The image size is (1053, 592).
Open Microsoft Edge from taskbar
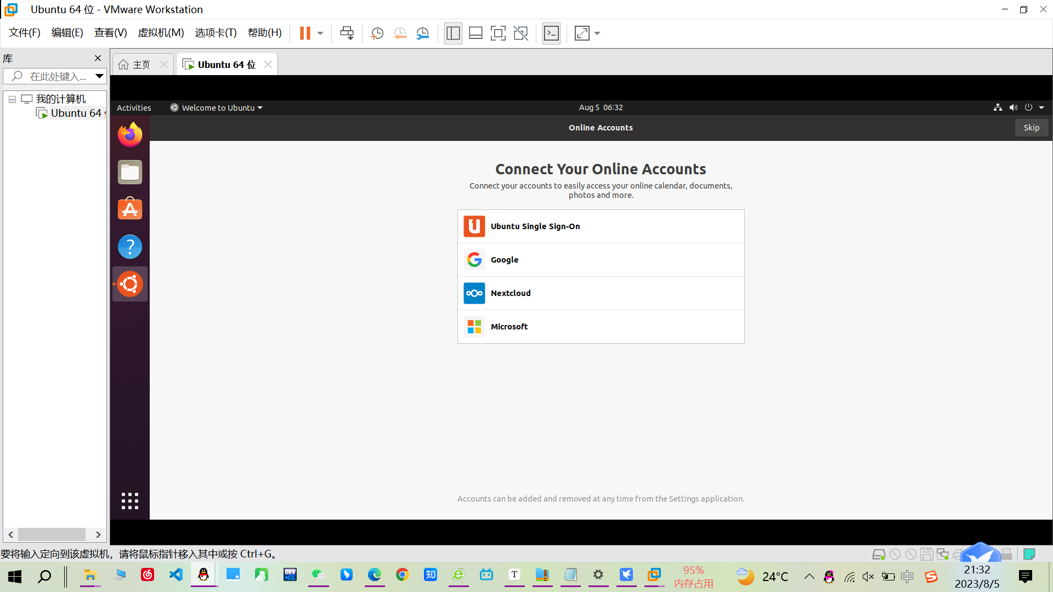375,575
